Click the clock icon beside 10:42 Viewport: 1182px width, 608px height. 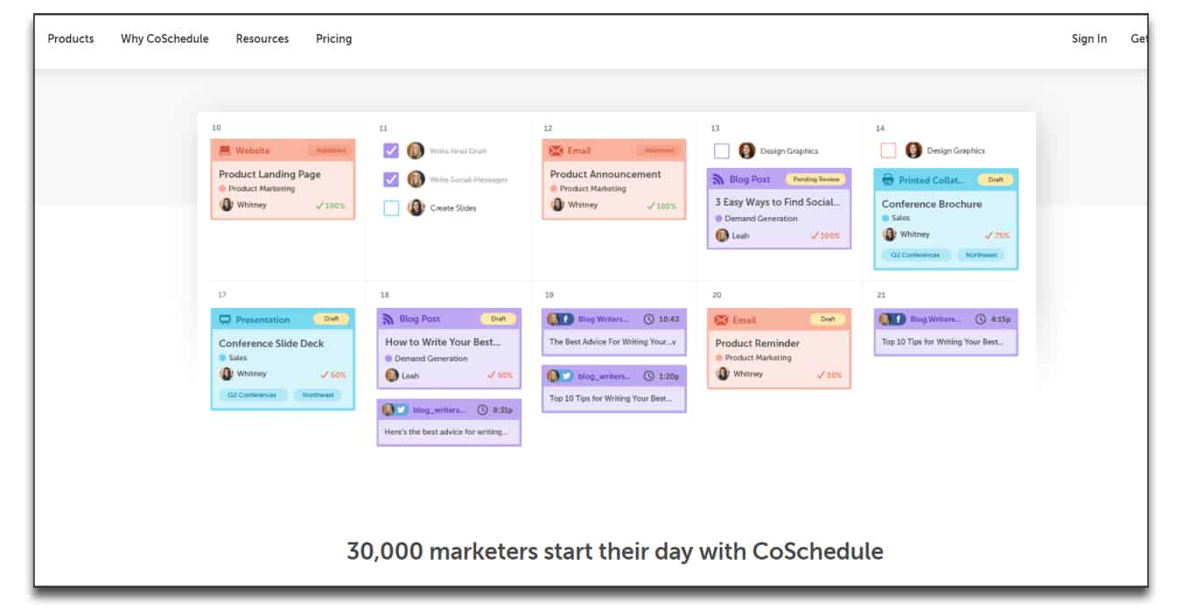(x=648, y=319)
